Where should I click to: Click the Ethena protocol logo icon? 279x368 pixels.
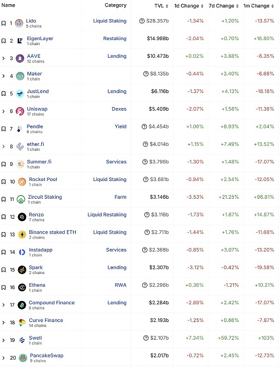pos(22,288)
